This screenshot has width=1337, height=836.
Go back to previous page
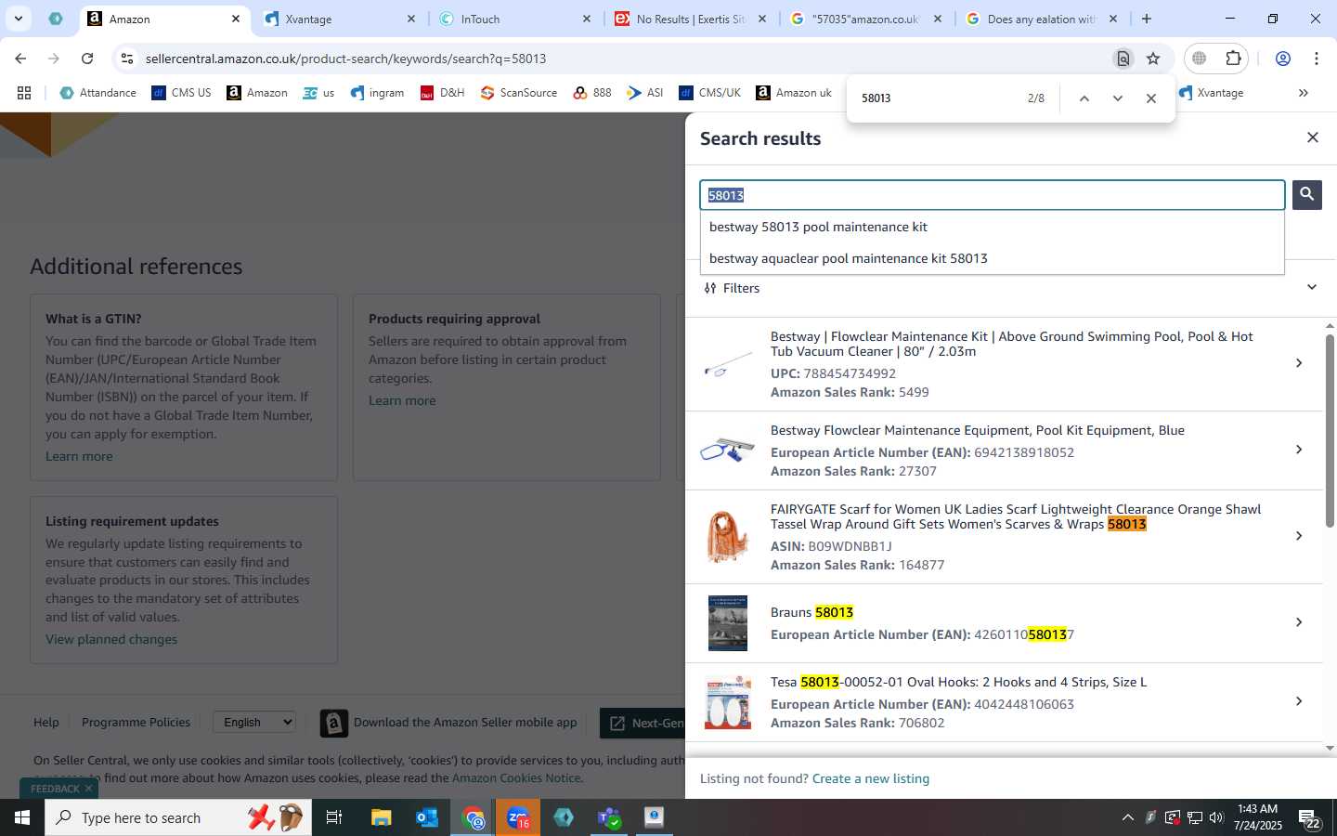pos(20,59)
